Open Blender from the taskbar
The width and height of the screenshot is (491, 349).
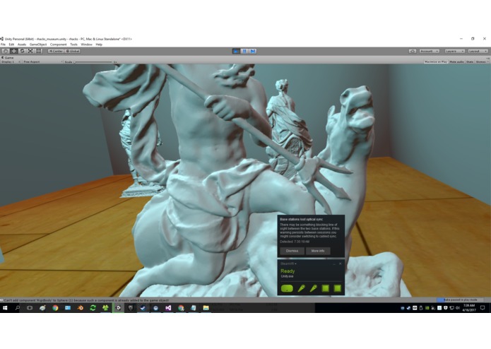[x=80, y=308]
